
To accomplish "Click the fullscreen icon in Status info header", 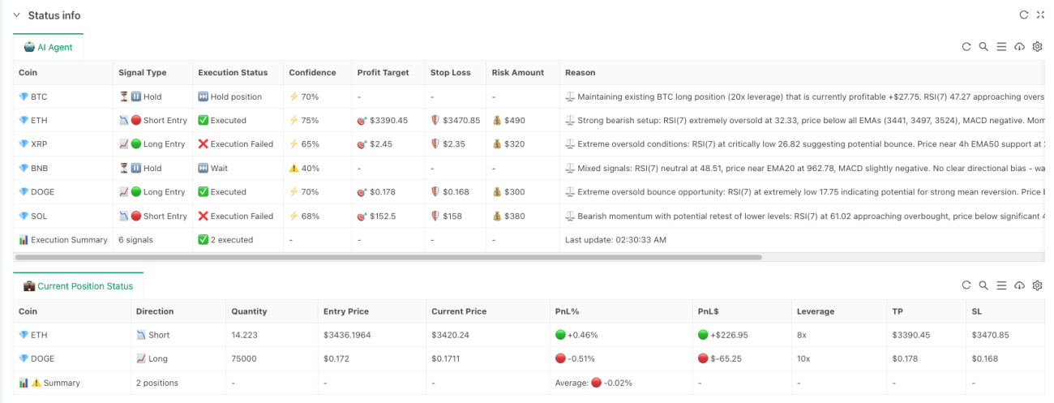I will coord(1040,15).
